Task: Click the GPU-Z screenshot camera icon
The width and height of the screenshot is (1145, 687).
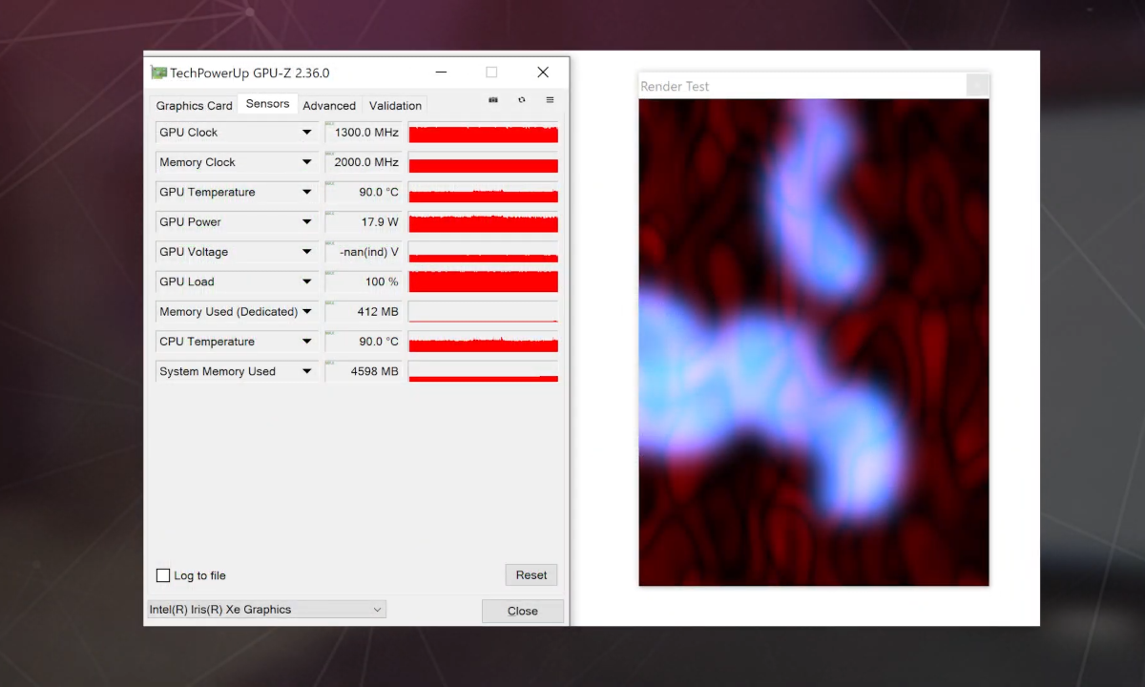Action: pyautogui.click(x=493, y=99)
